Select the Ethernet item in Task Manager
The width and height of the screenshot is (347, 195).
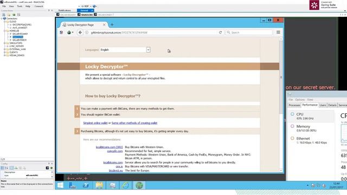[x=312, y=140]
